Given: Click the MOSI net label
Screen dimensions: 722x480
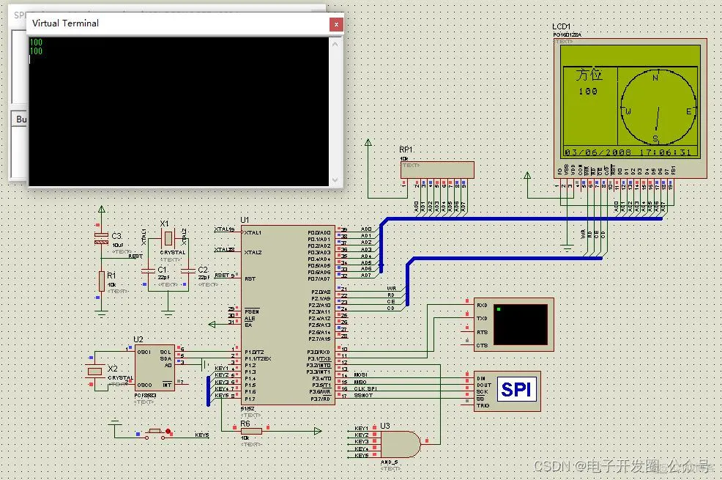Looking at the screenshot, I should click(360, 374).
